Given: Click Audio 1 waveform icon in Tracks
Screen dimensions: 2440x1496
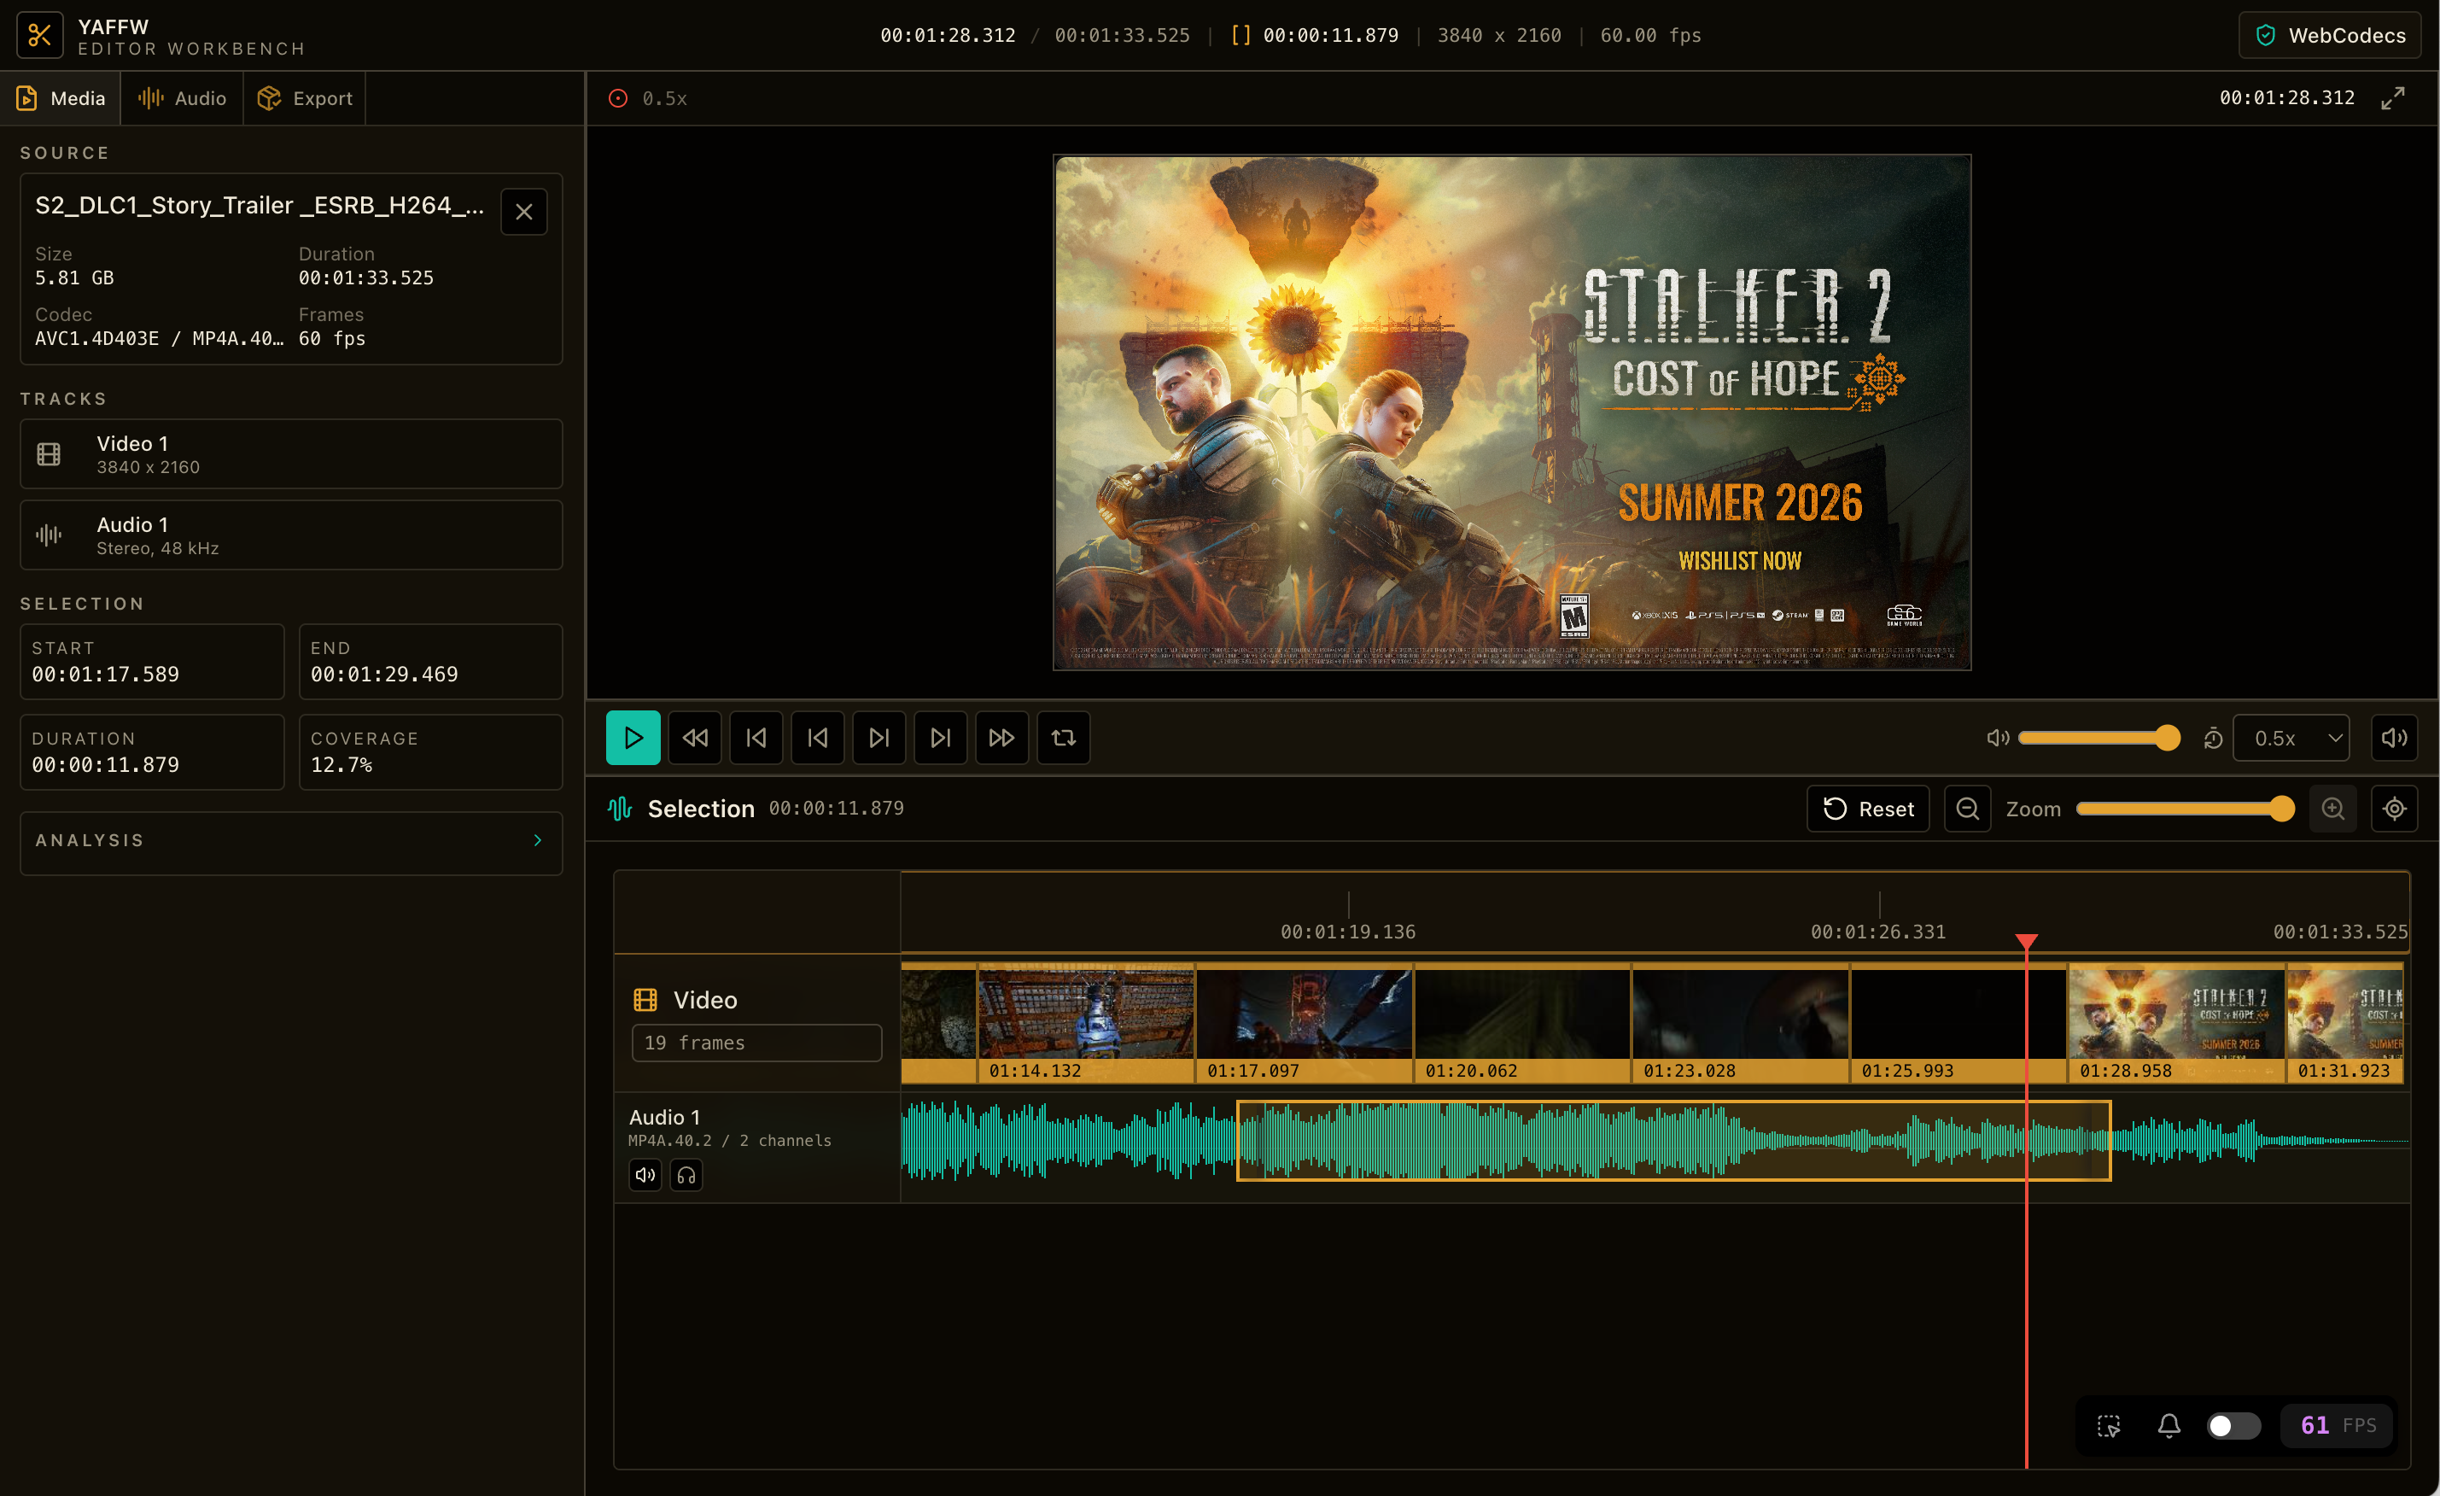Looking at the screenshot, I should [x=49, y=535].
